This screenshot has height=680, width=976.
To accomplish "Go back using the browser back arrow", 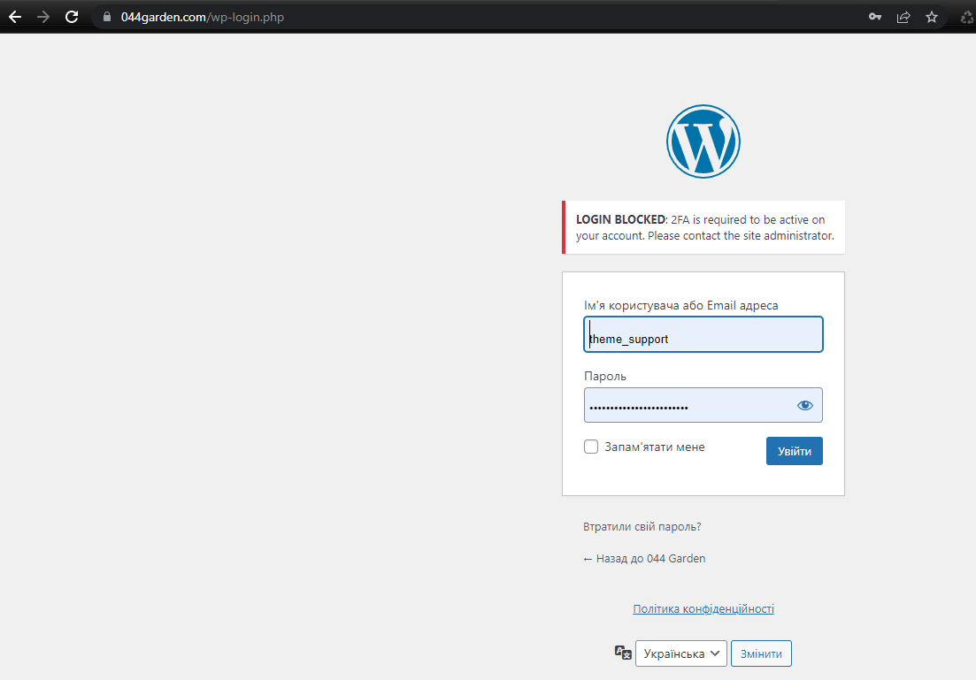I will [x=15, y=17].
